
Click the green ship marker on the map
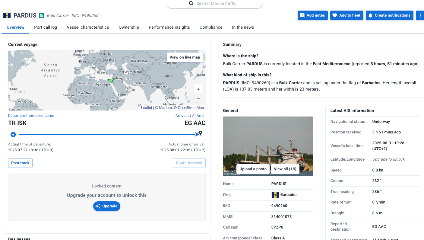coord(111,81)
